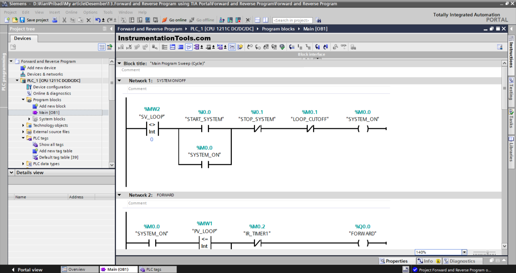Collapse the Project tree panel arrow
The image size is (516, 273).
pos(111,29)
